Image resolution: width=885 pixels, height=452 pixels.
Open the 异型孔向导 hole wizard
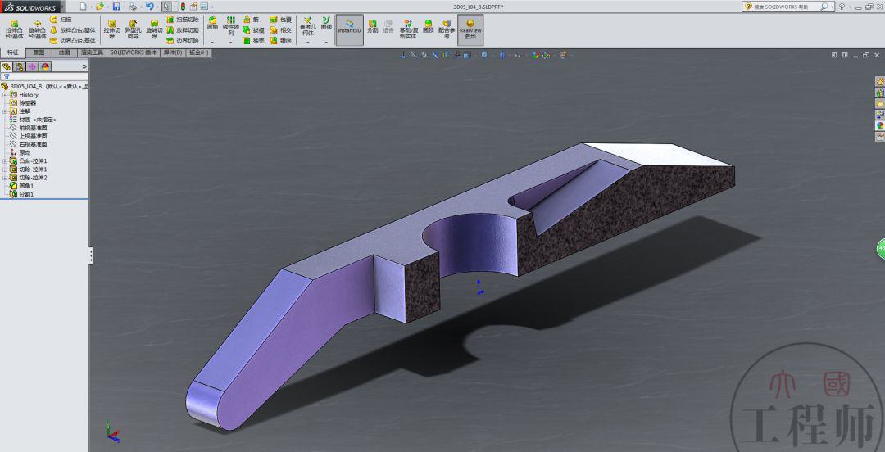133,29
